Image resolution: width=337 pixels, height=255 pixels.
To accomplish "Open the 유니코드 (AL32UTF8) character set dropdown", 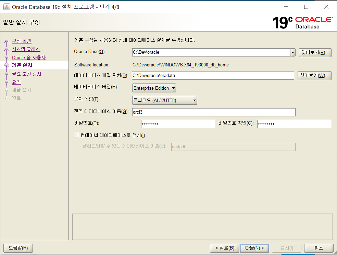I will [x=165, y=100].
